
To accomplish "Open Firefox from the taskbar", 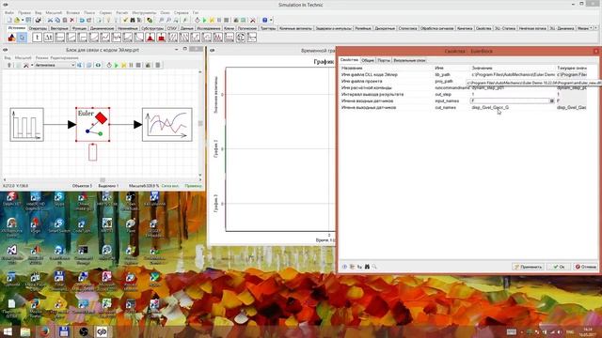I will coord(44,331).
